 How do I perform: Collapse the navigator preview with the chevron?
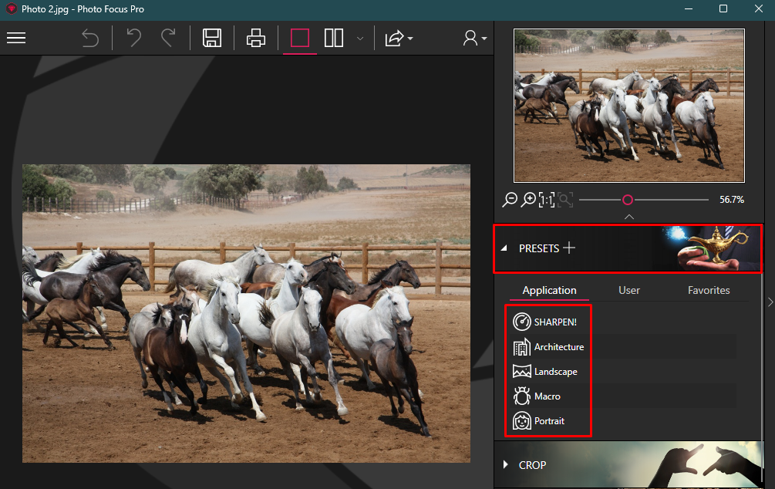pos(628,217)
